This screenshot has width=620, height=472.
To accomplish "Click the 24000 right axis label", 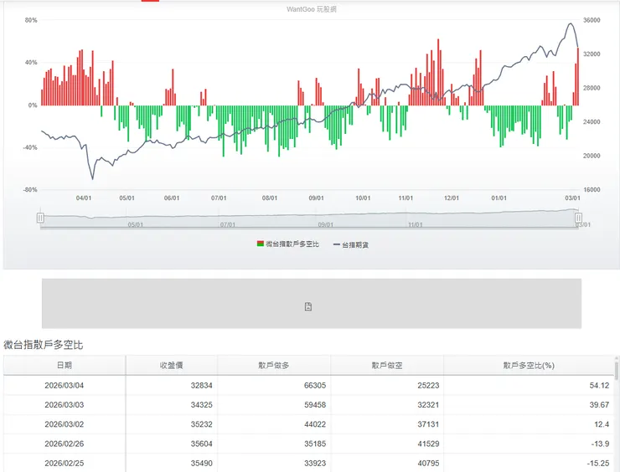I will 592,121.
